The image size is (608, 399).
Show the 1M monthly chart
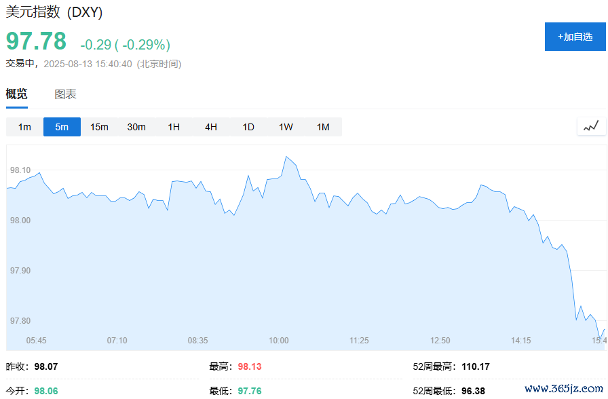[323, 127]
